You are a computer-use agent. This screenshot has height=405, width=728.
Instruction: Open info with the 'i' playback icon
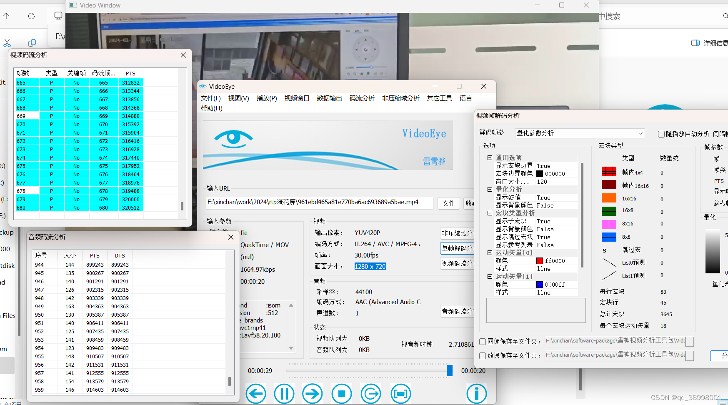pos(477,393)
